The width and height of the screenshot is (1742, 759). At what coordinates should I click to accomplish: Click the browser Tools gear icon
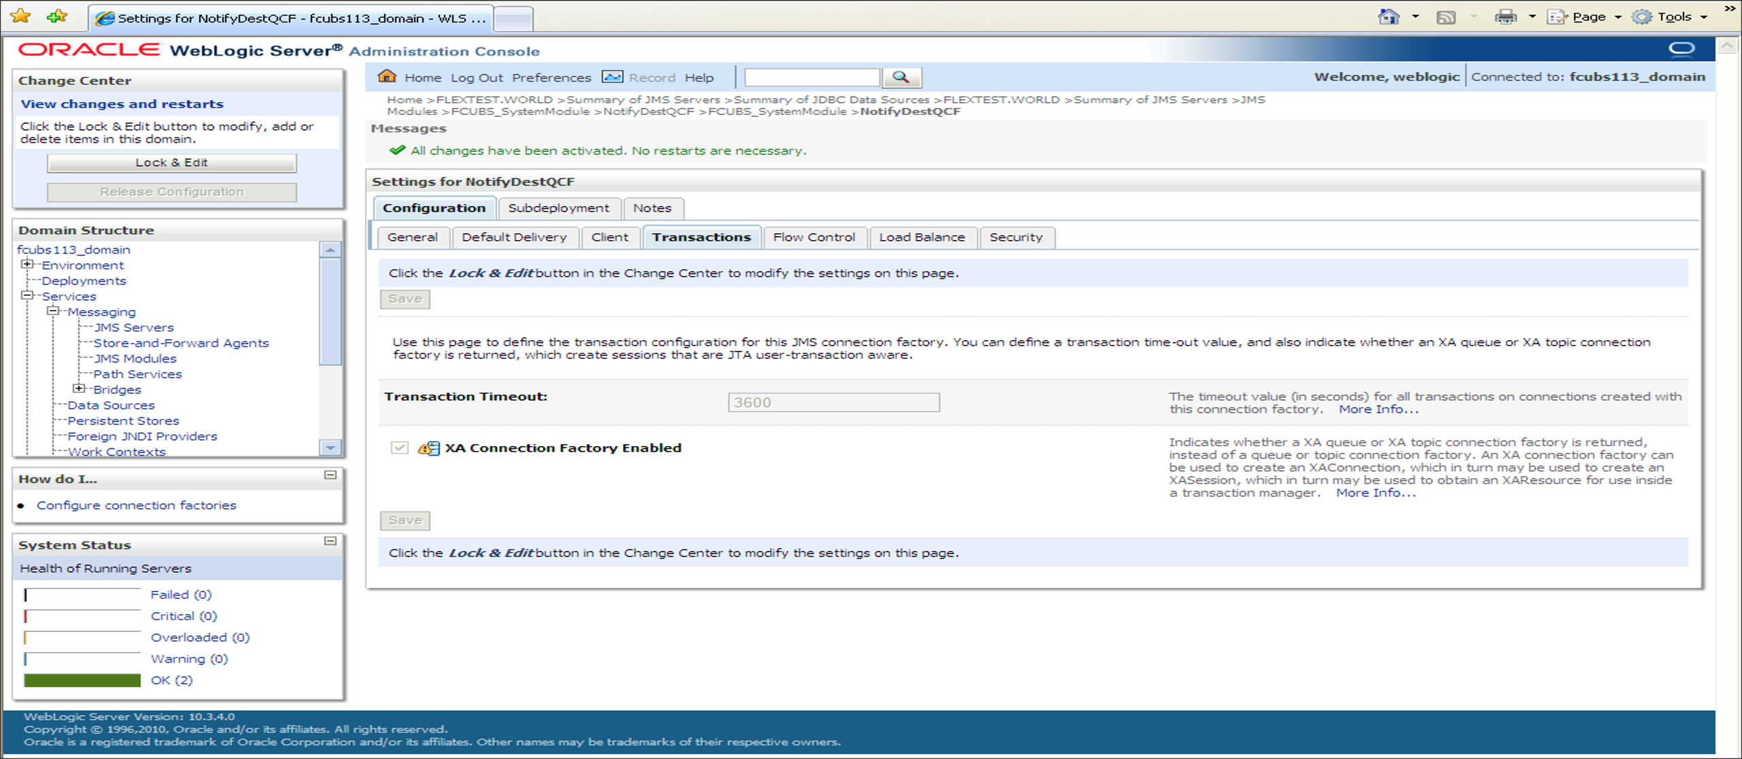tap(1642, 17)
